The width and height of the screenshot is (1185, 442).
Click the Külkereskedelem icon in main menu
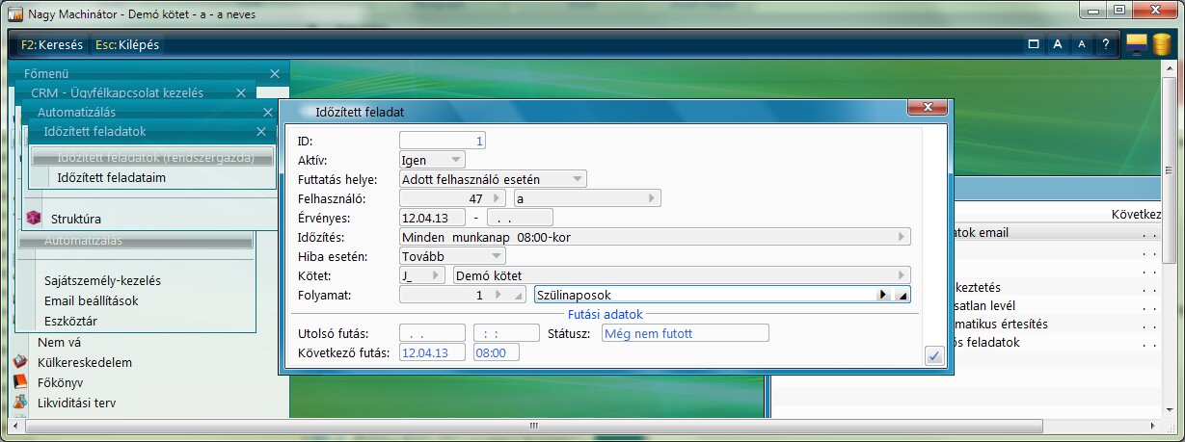[x=20, y=362]
